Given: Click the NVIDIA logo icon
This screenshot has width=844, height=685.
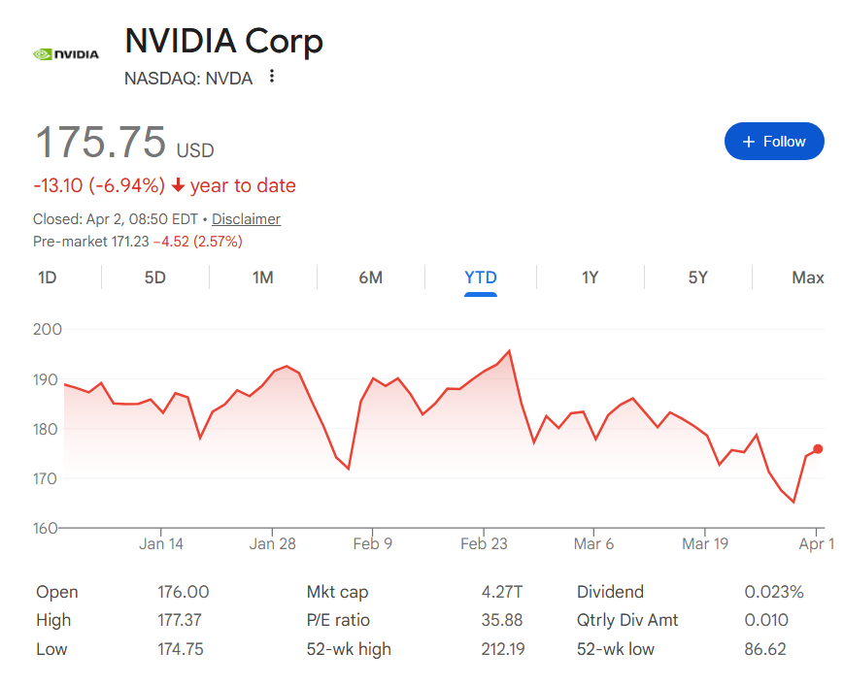Looking at the screenshot, I should [x=64, y=54].
